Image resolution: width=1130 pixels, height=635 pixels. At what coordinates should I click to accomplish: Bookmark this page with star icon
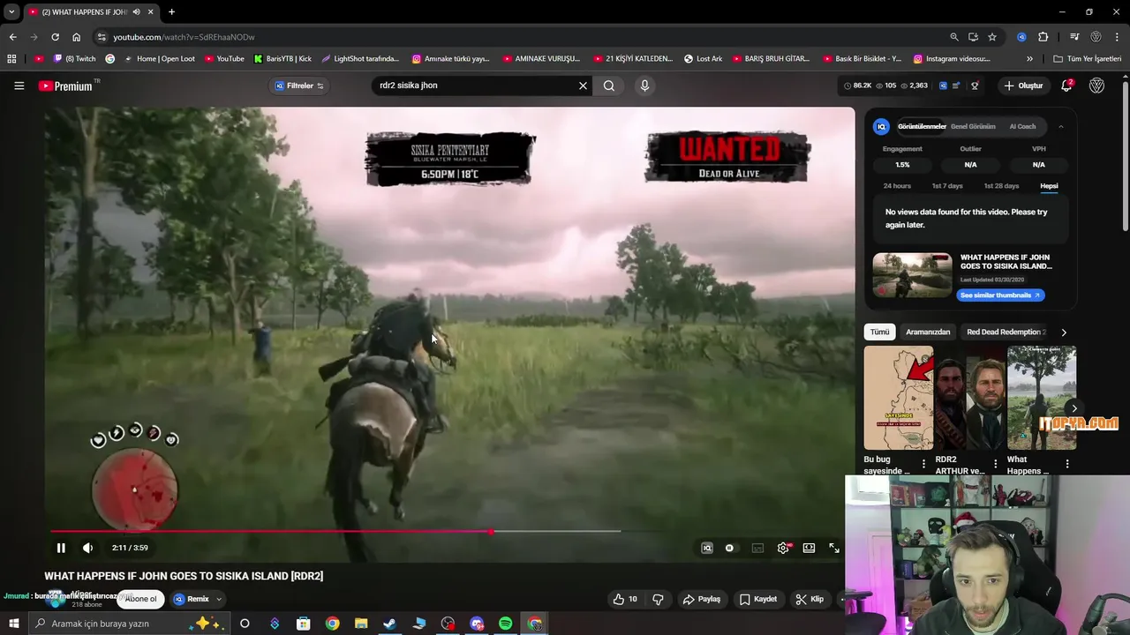[992, 37]
